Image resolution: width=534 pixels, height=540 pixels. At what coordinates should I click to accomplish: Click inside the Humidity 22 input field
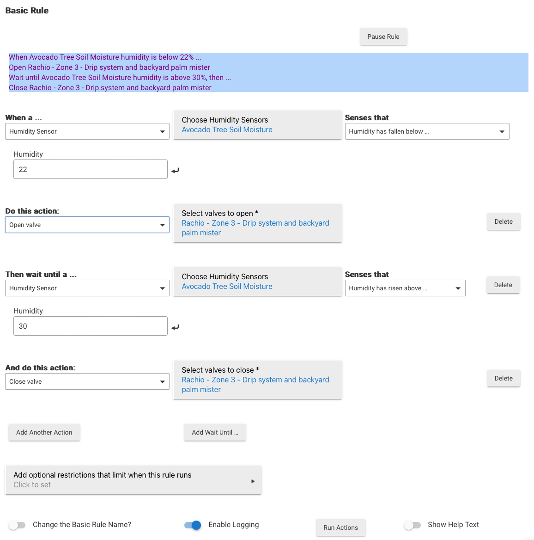tap(90, 169)
